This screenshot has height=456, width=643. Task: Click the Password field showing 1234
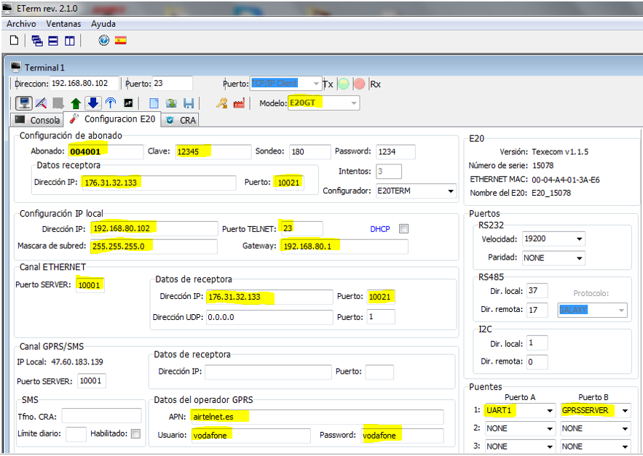395,151
